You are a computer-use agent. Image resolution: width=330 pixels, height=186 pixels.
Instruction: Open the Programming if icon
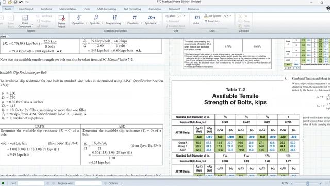pyautogui.click(x=114, y=18)
